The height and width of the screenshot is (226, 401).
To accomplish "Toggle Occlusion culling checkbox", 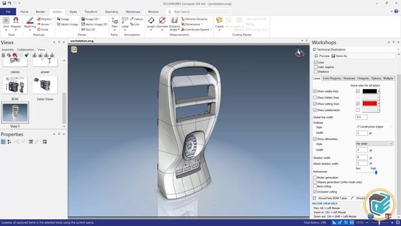I will click(x=315, y=191).
